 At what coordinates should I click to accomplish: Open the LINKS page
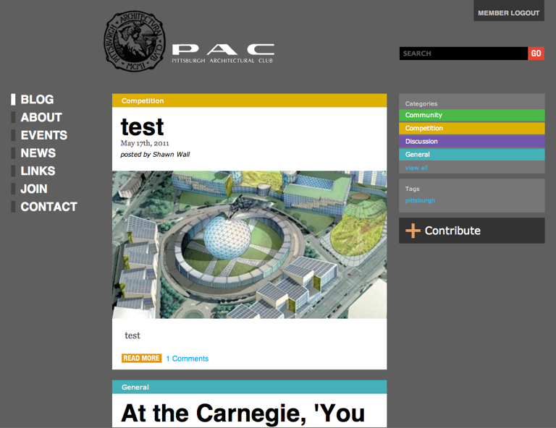click(x=38, y=171)
